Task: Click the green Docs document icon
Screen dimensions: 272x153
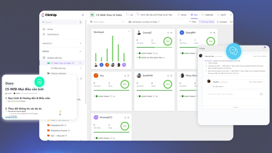Action: coord(40,82)
